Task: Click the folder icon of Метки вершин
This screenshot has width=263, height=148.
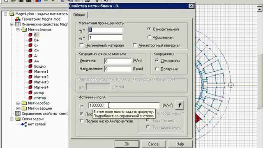Action: pyautogui.click(x=24, y=108)
